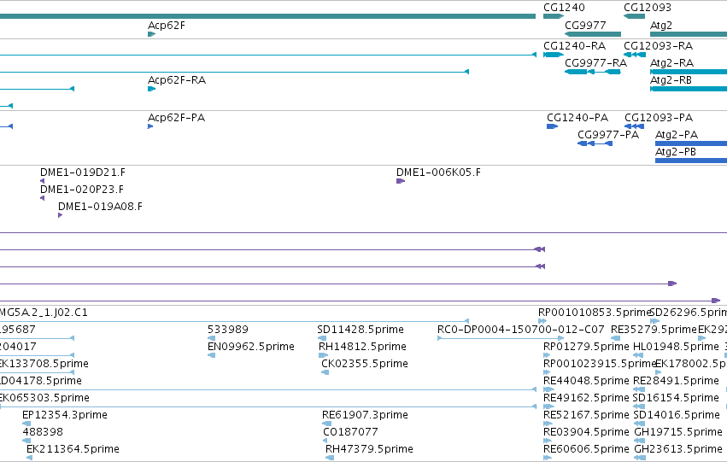Click the RP001010853.5prime EST

[542, 321]
